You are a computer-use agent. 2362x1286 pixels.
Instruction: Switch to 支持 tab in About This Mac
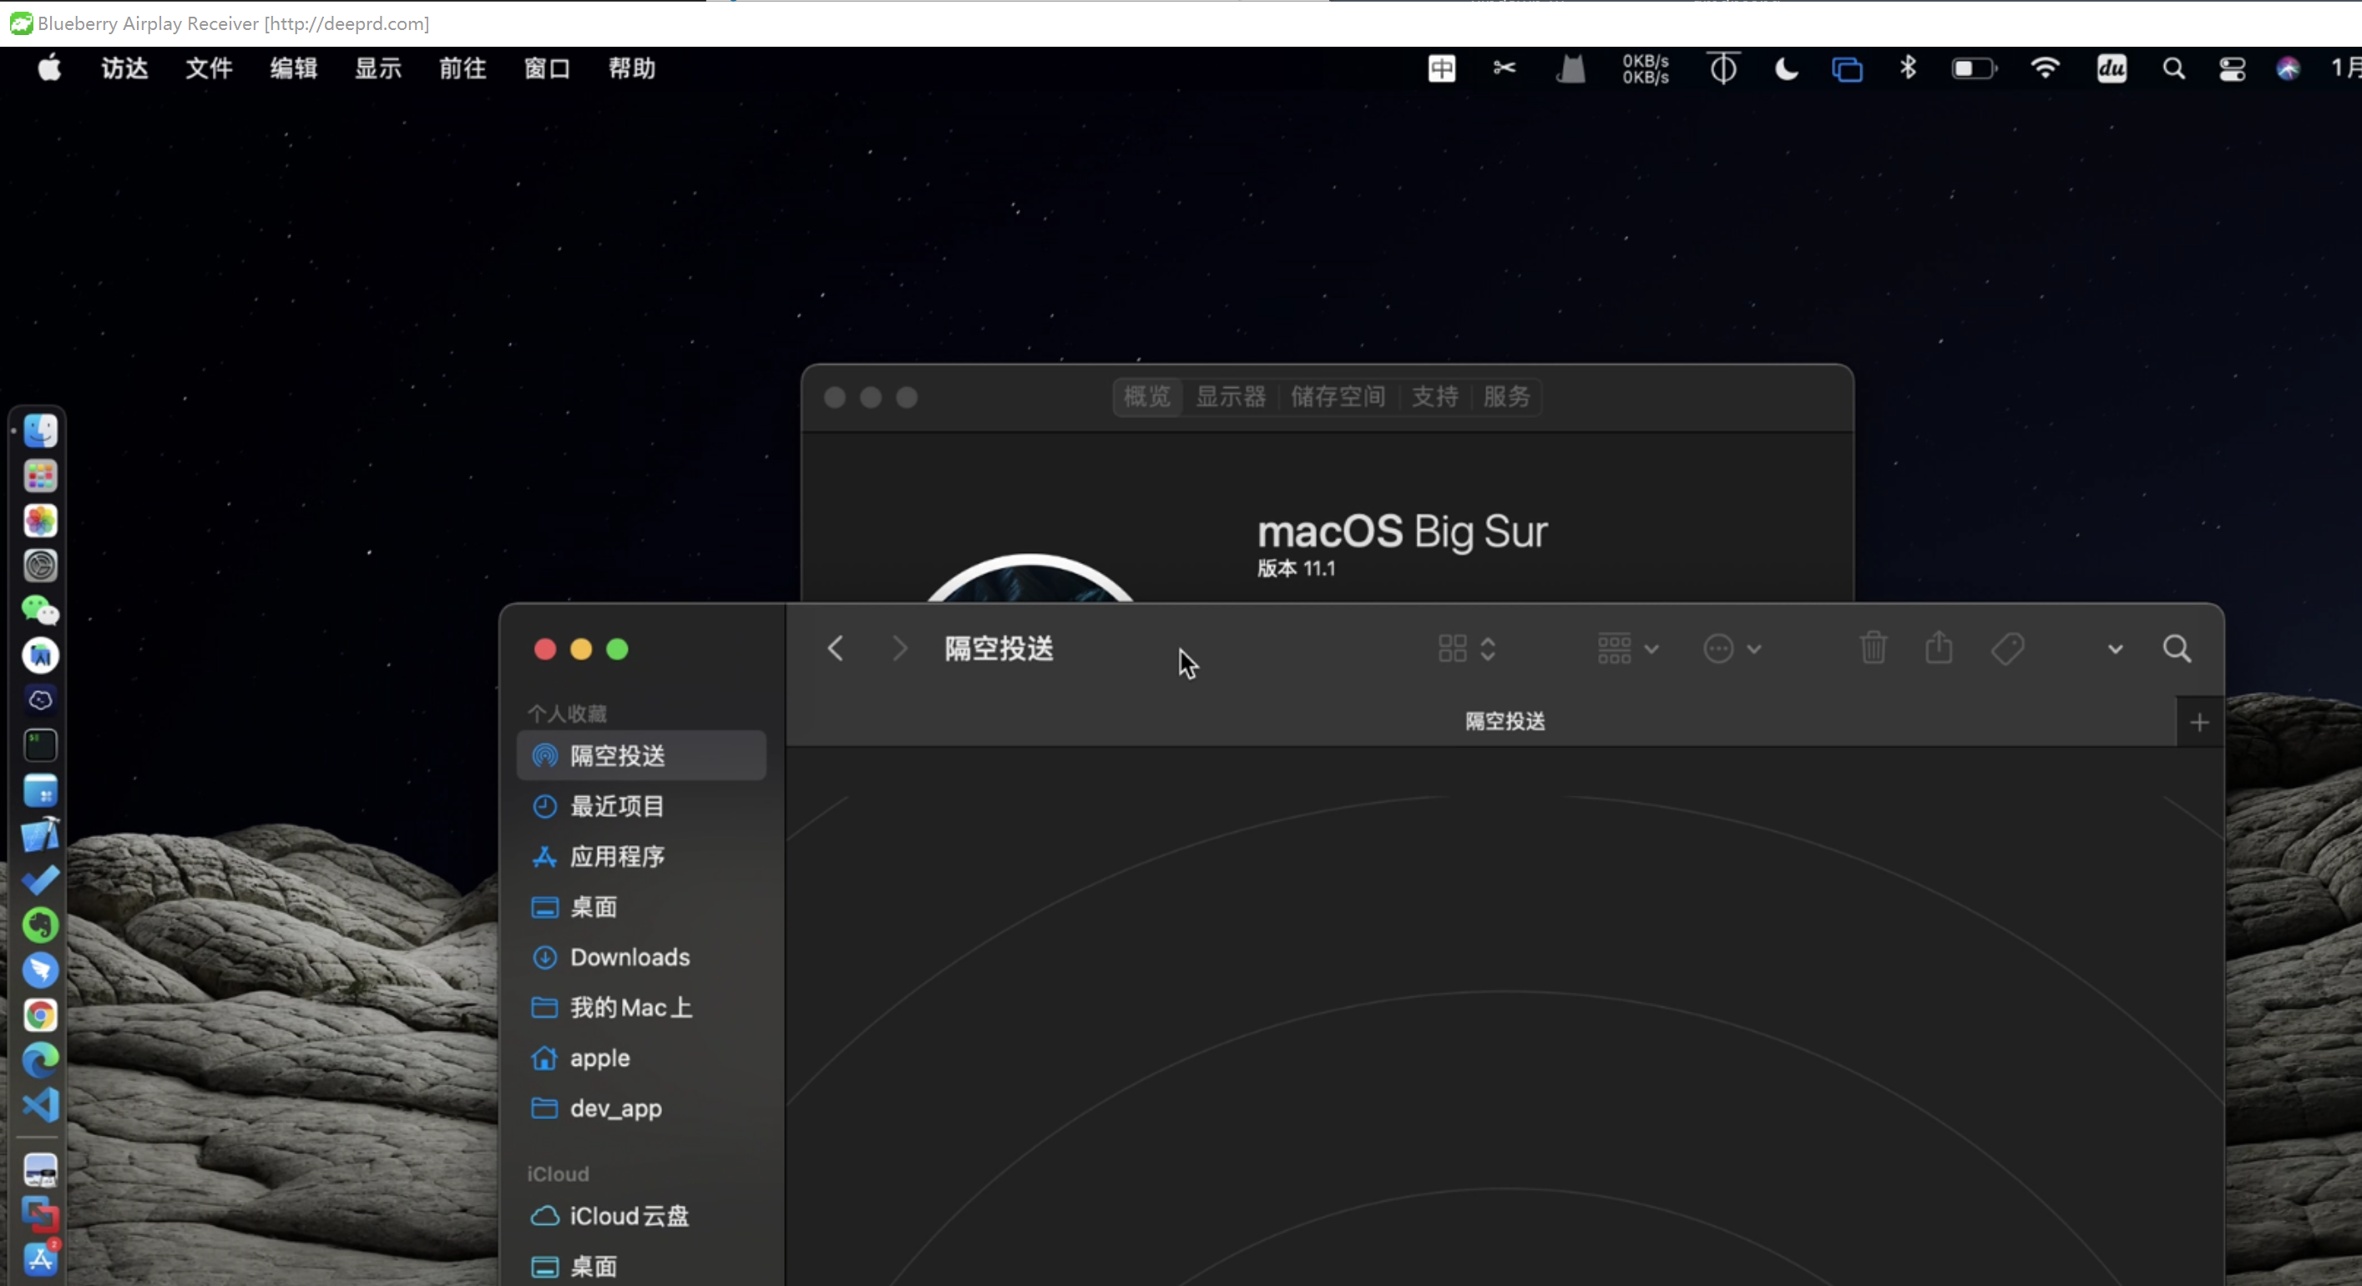[x=1435, y=397]
